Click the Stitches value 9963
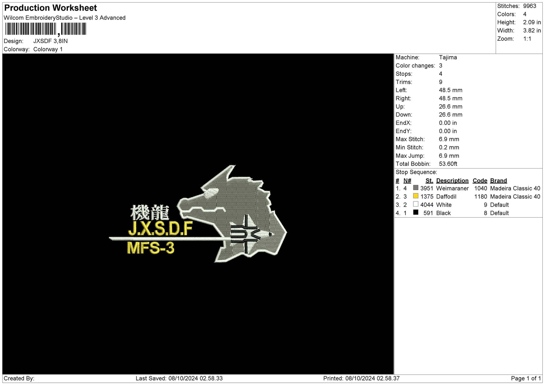 pyautogui.click(x=530, y=6)
